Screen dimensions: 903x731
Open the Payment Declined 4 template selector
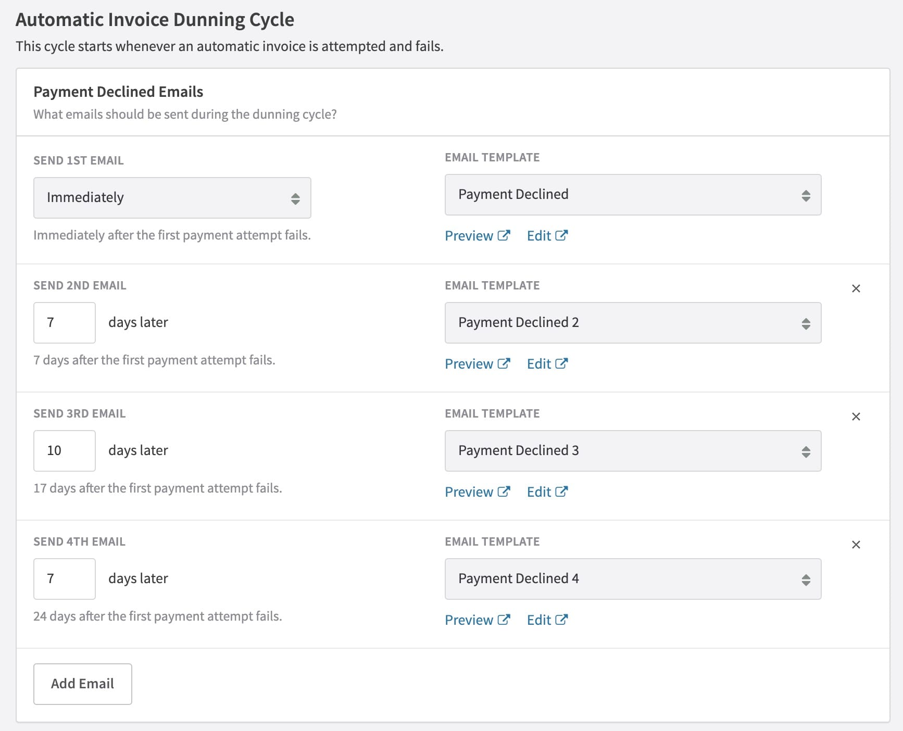tap(632, 579)
